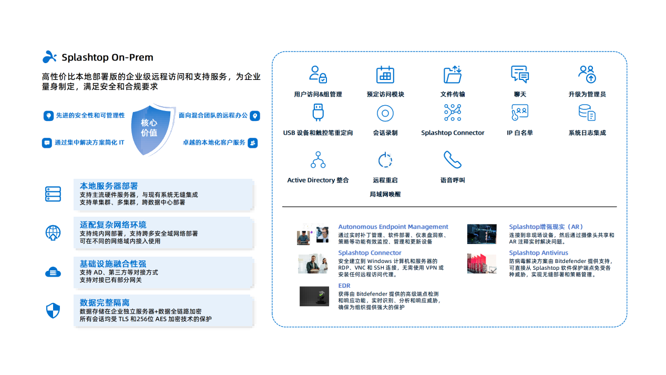Click the 预定访问模块 calendar icon

click(385, 74)
